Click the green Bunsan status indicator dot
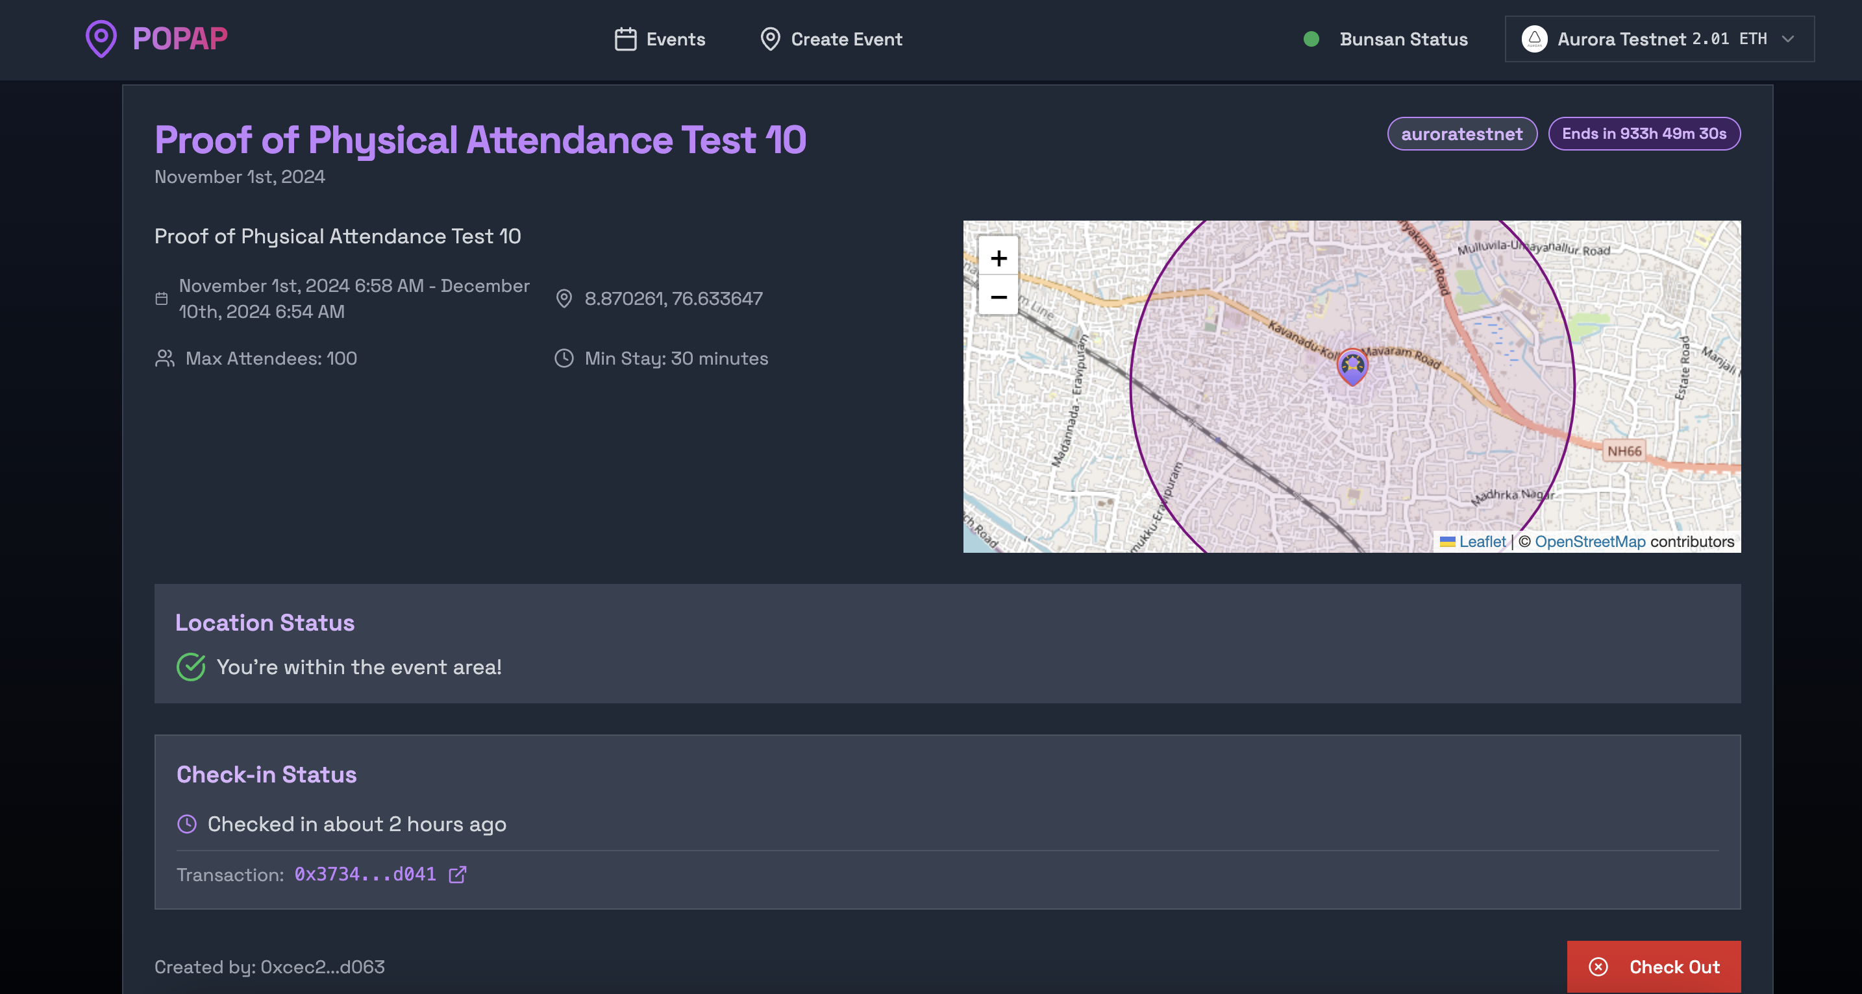The width and height of the screenshot is (1862, 994). click(1311, 39)
